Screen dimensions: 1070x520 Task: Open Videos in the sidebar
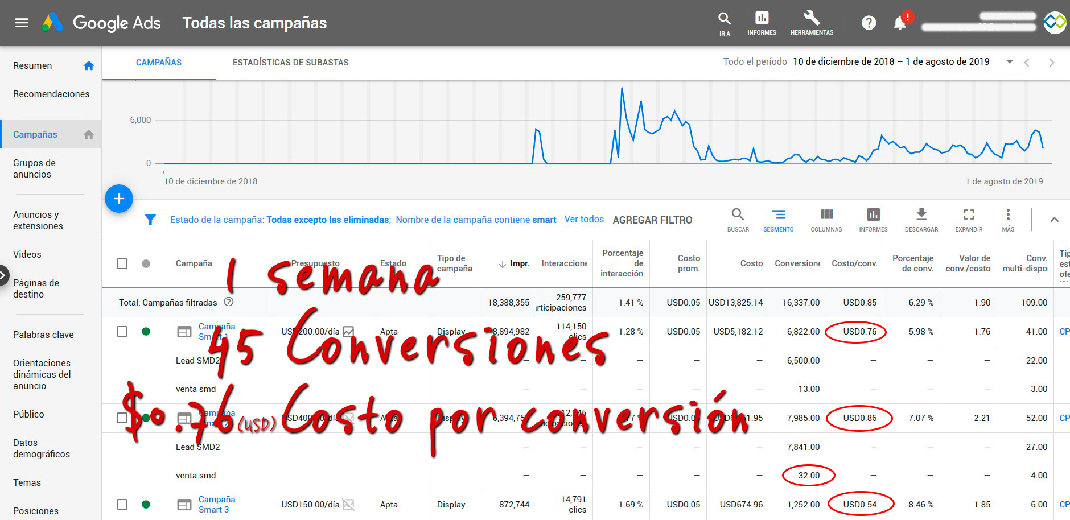[27, 254]
